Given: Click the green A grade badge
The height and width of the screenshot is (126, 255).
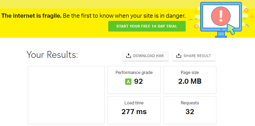Looking at the screenshot, I should (x=128, y=82).
